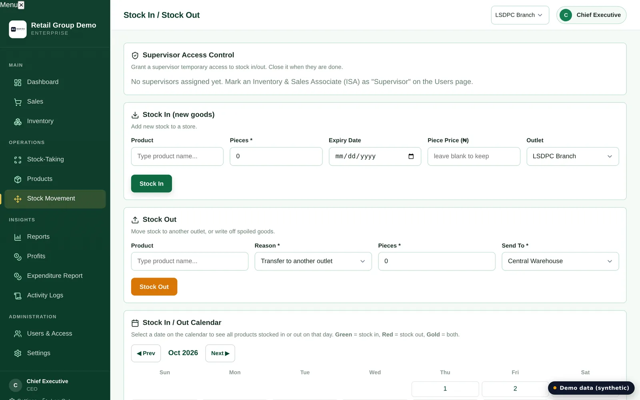This screenshot has width=640, height=400.
Task: Open the Expiry Date calendar picker icon
Action: point(411,156)
